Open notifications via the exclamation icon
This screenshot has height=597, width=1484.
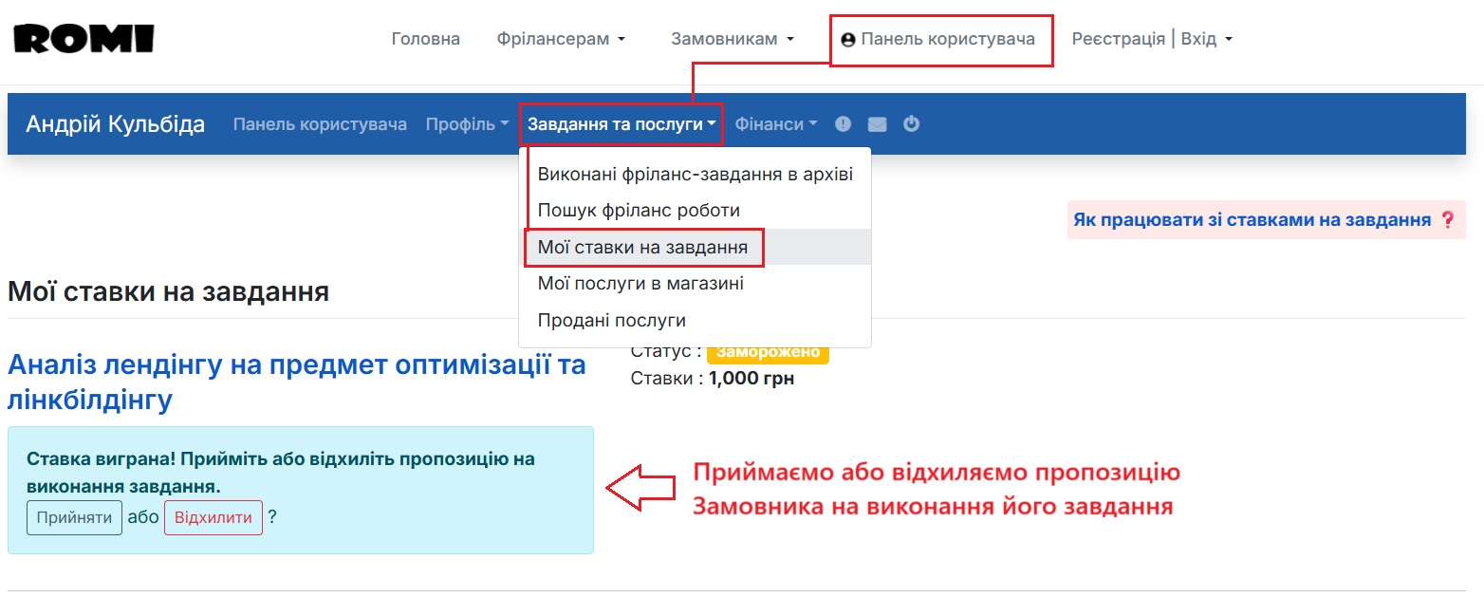coord(843,122)
